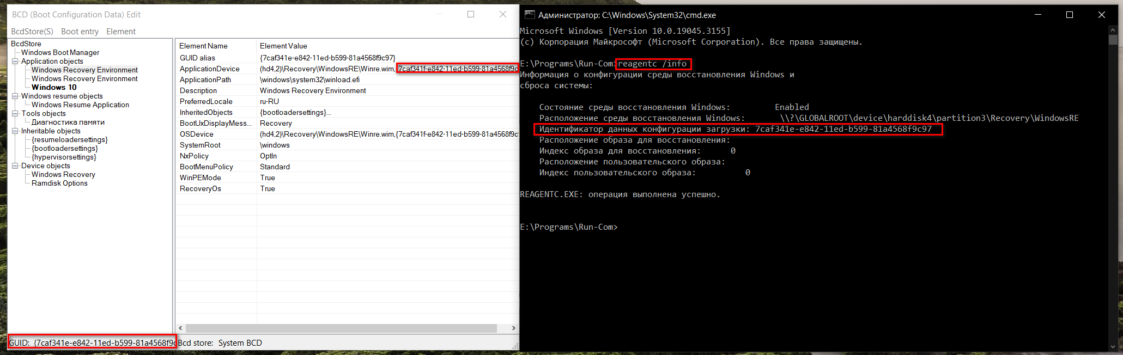This screenshot has height=355, width=1123.
Task: Select the BcdStore root node
Action: 26,44
